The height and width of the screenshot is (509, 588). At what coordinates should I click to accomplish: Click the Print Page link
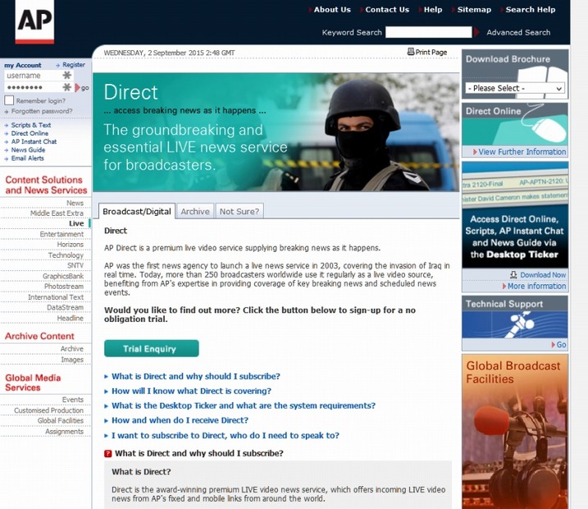[x=431, y=53]
